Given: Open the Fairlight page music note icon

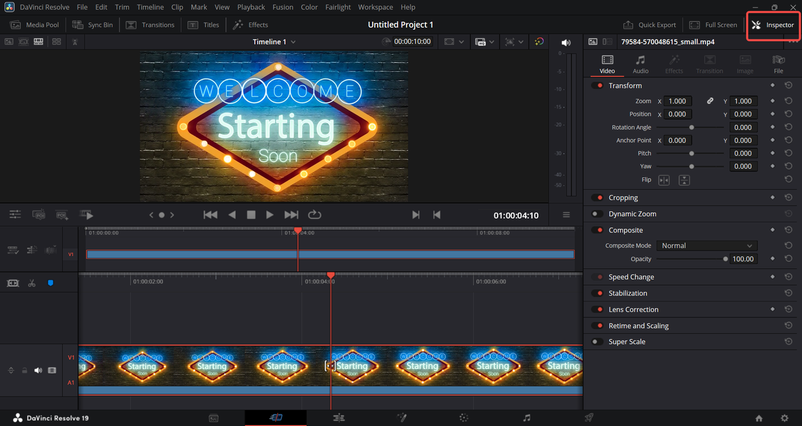Looking at the screenshot, I should pos(526,418).
